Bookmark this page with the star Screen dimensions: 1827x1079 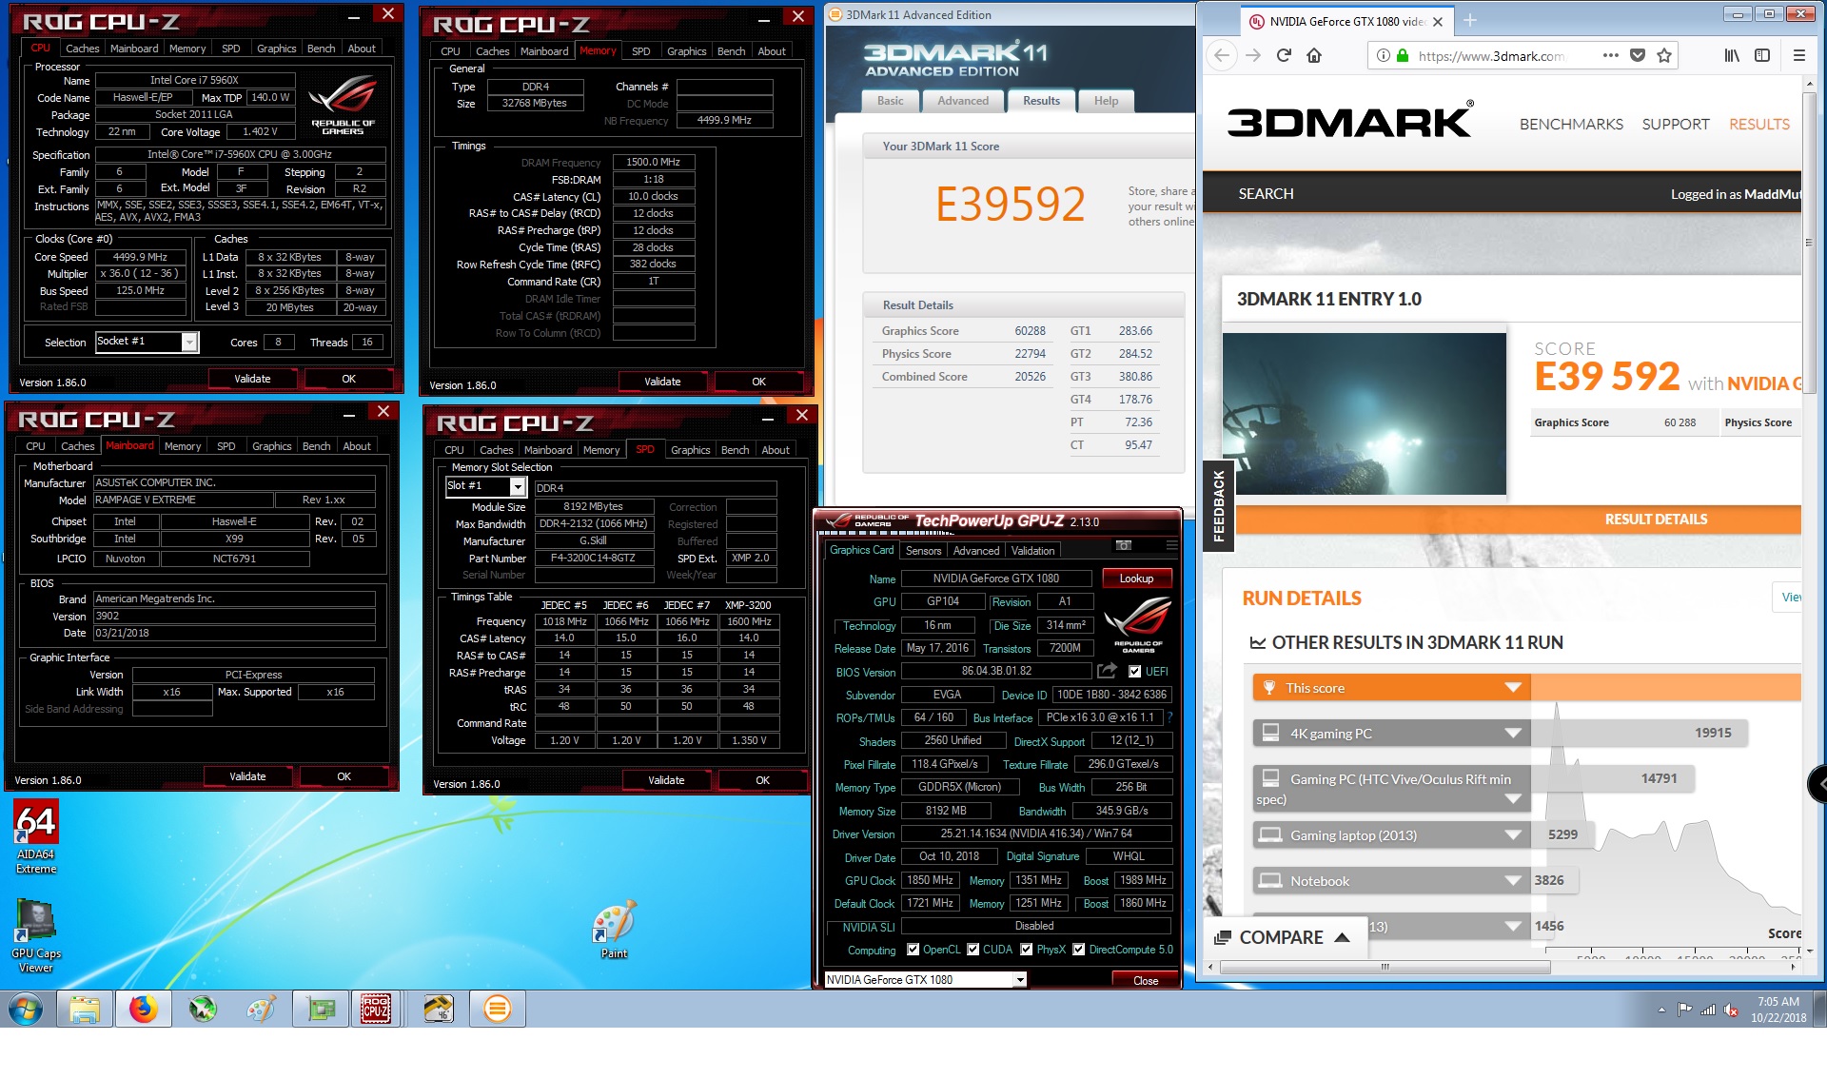(x=1664, y=55)
